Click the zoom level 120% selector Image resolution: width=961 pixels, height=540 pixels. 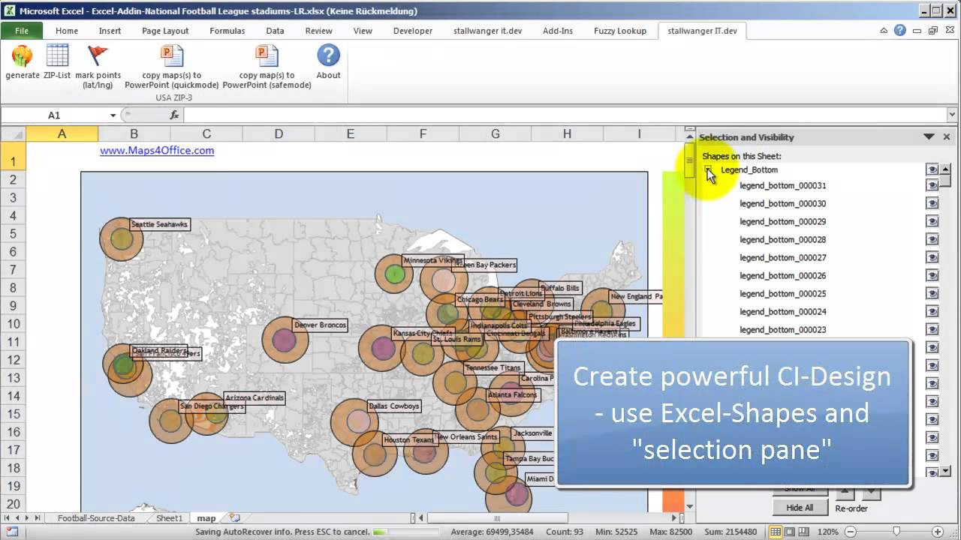(x=828, y=531)
